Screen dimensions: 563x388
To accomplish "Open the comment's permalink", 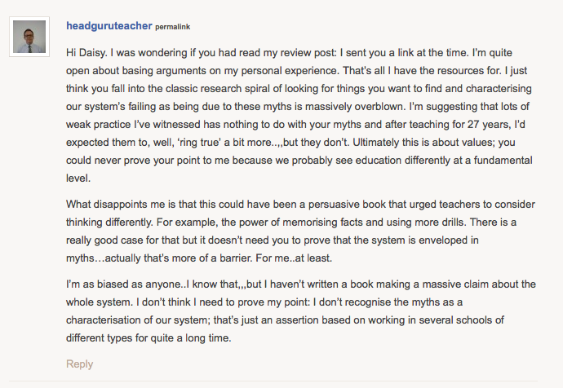I will pos(176,26).
